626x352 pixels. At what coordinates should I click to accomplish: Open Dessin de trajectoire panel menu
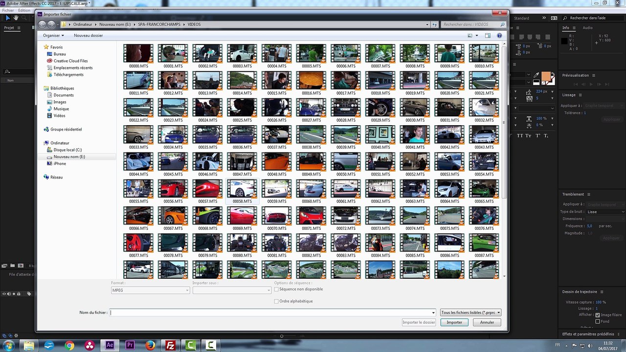click(603, 292)
